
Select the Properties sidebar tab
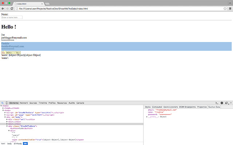pos(202,107)
